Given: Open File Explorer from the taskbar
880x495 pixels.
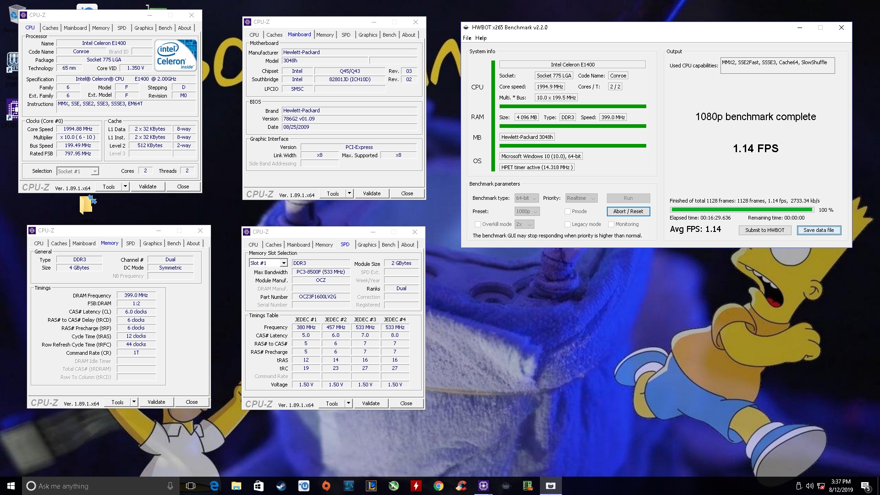Looking at the screenshot, I should point(236,486).
